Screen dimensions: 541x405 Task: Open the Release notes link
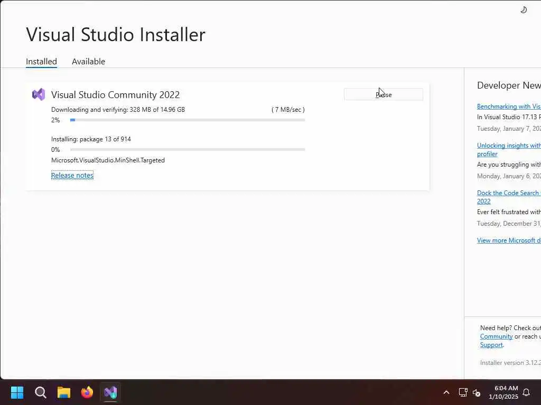tap(72, 175)
